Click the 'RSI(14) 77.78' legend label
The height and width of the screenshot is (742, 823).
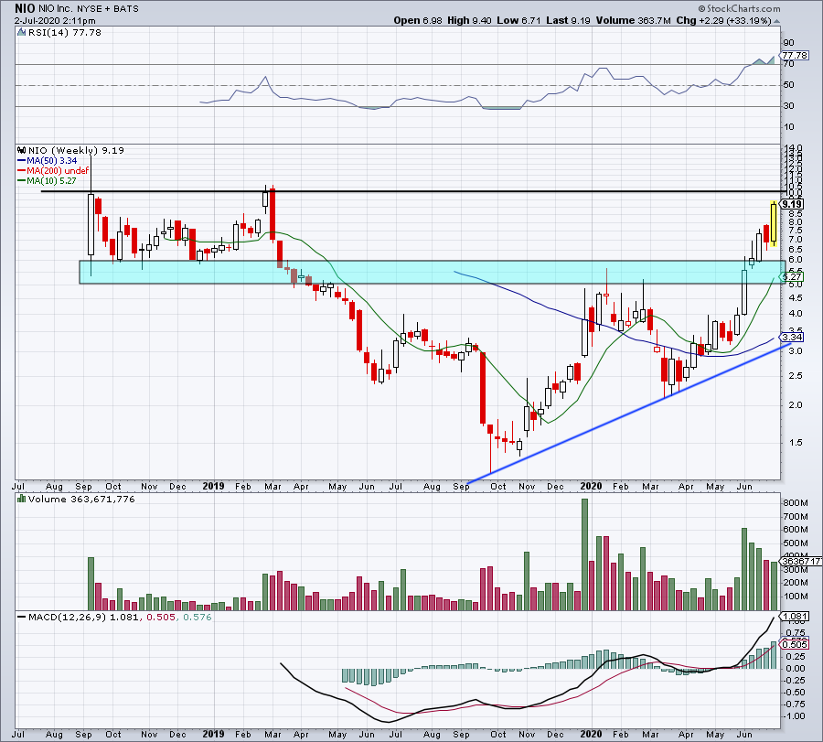coord(64,33)
